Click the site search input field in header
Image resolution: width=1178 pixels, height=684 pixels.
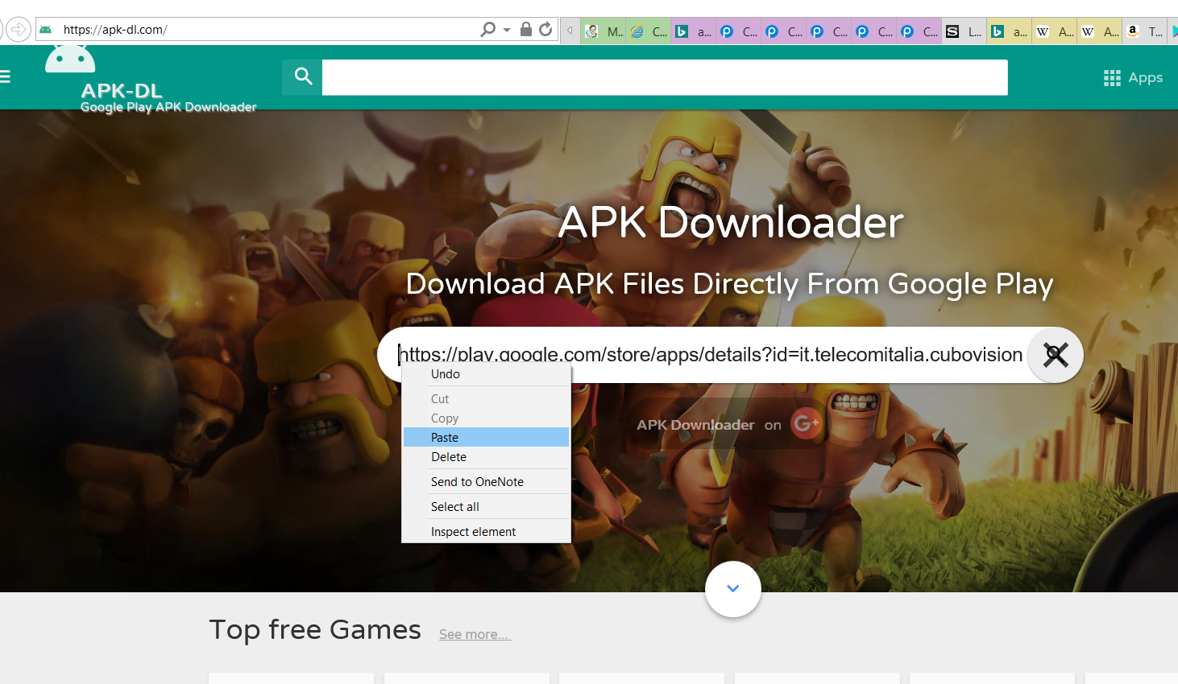(664, 77)
